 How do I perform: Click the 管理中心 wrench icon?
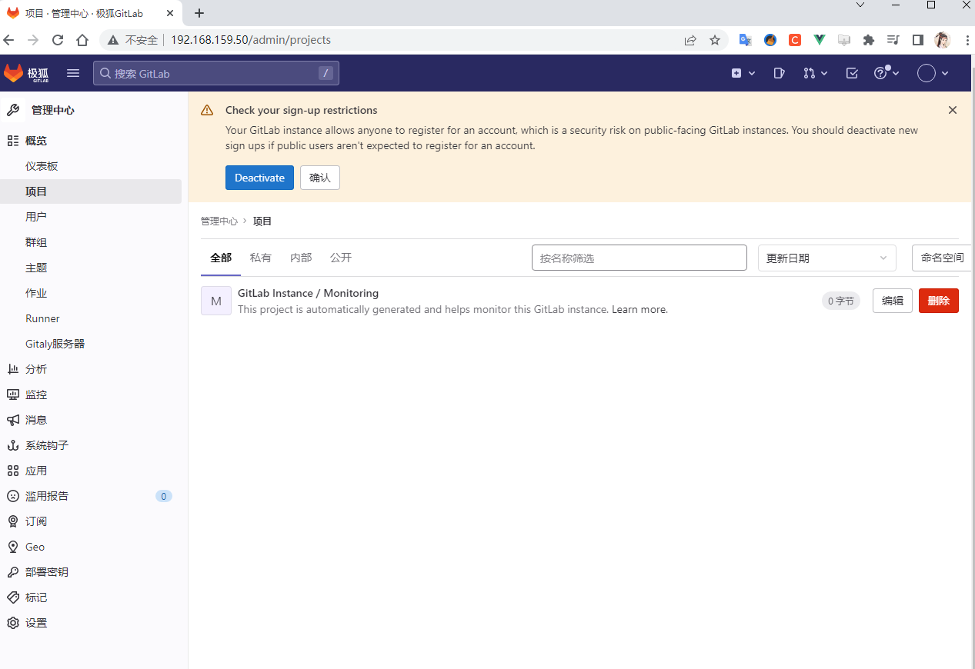coord(13,110)
